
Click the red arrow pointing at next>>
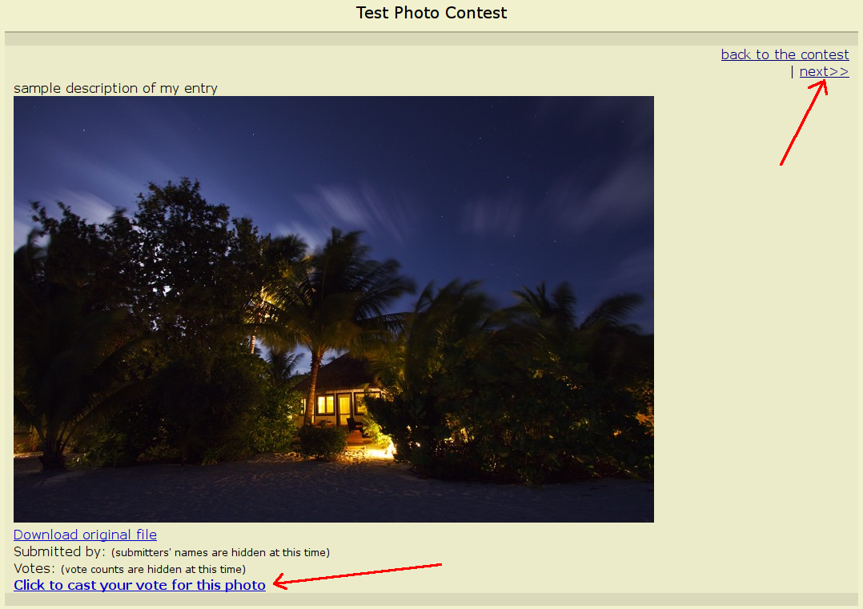(804, 122)
